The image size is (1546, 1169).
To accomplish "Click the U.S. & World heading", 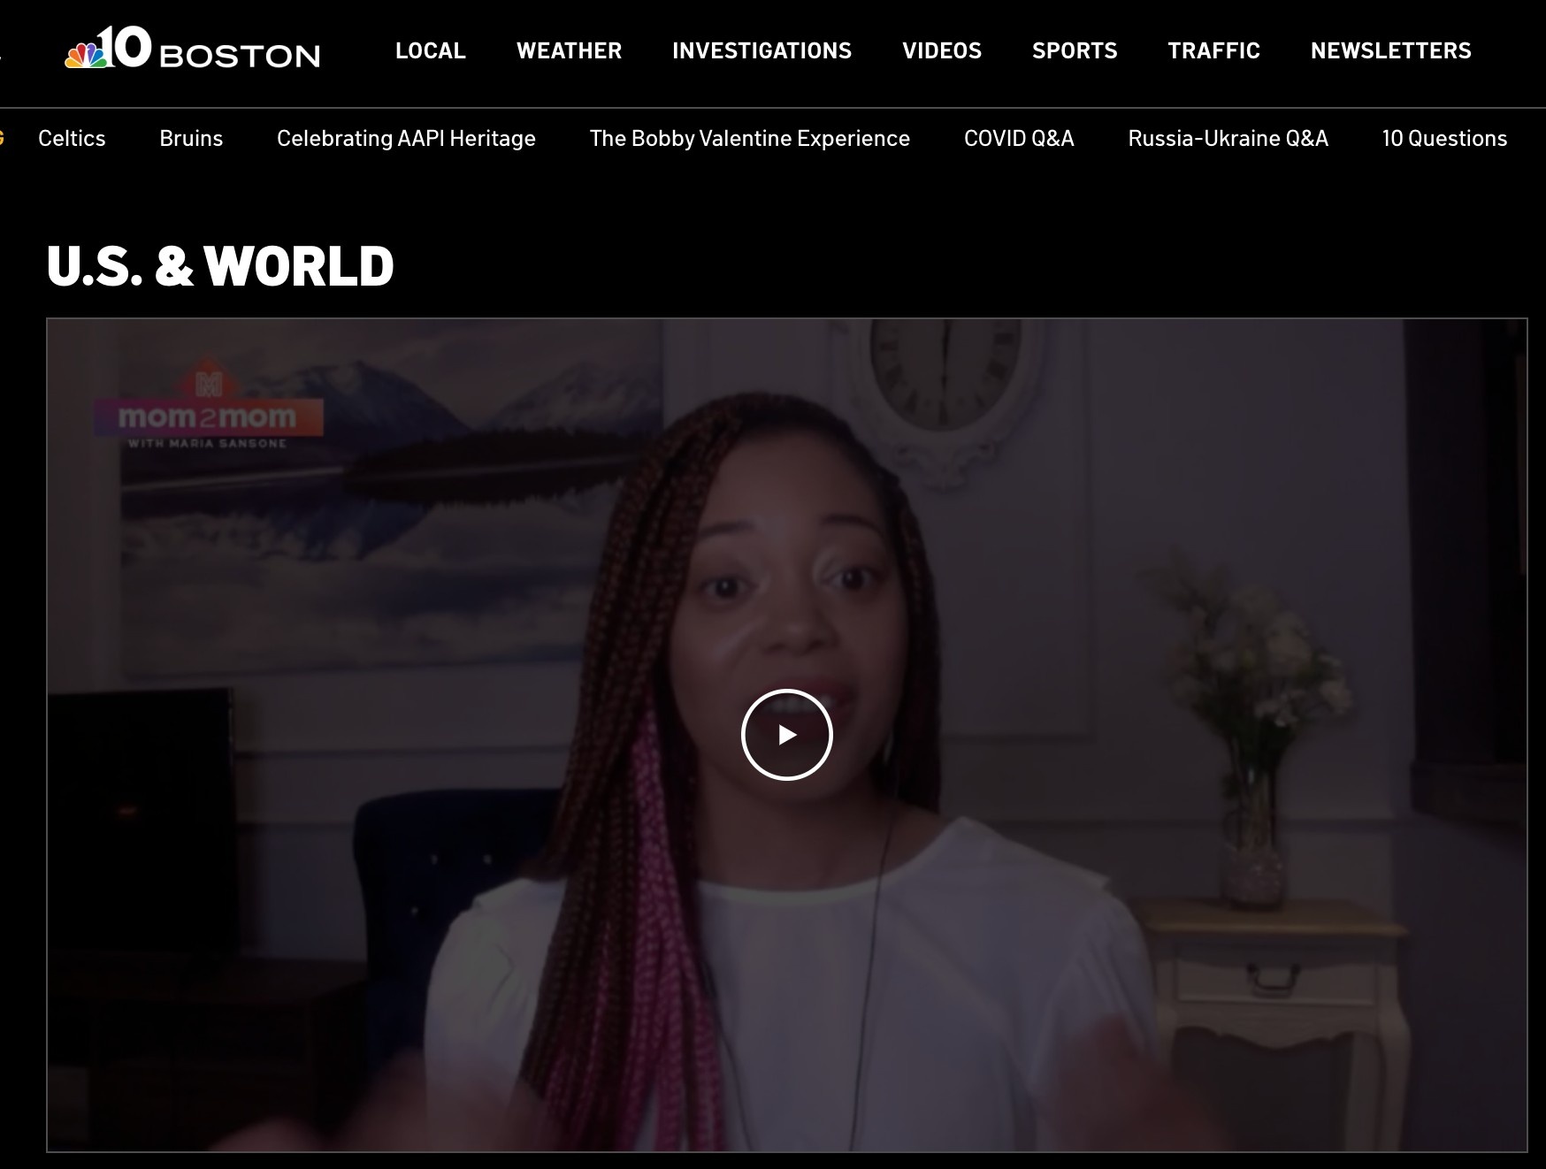I will (220, 266).
